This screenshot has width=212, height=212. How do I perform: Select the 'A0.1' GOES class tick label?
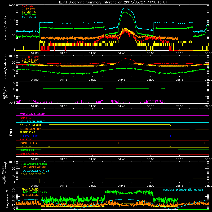coord(12,103)
